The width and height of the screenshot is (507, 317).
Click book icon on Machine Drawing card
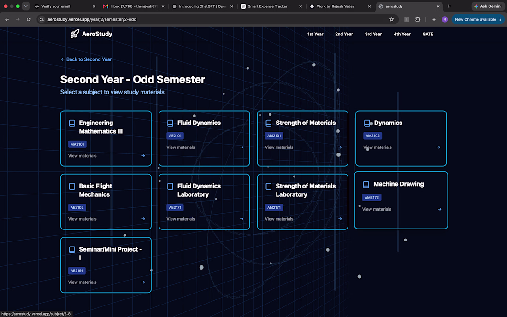366,184
